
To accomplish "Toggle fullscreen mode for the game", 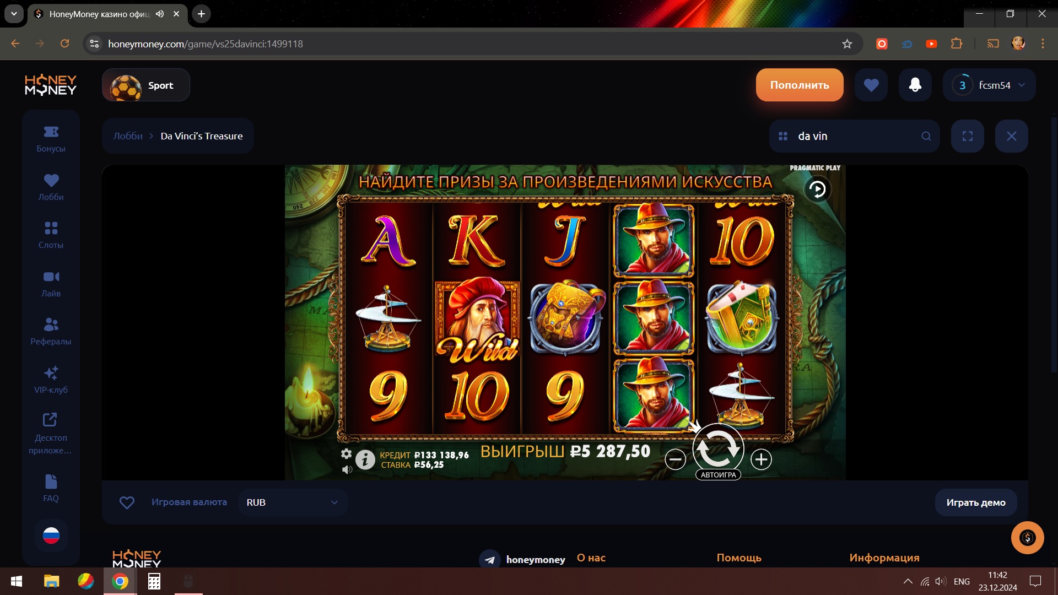I will point(967,136).
